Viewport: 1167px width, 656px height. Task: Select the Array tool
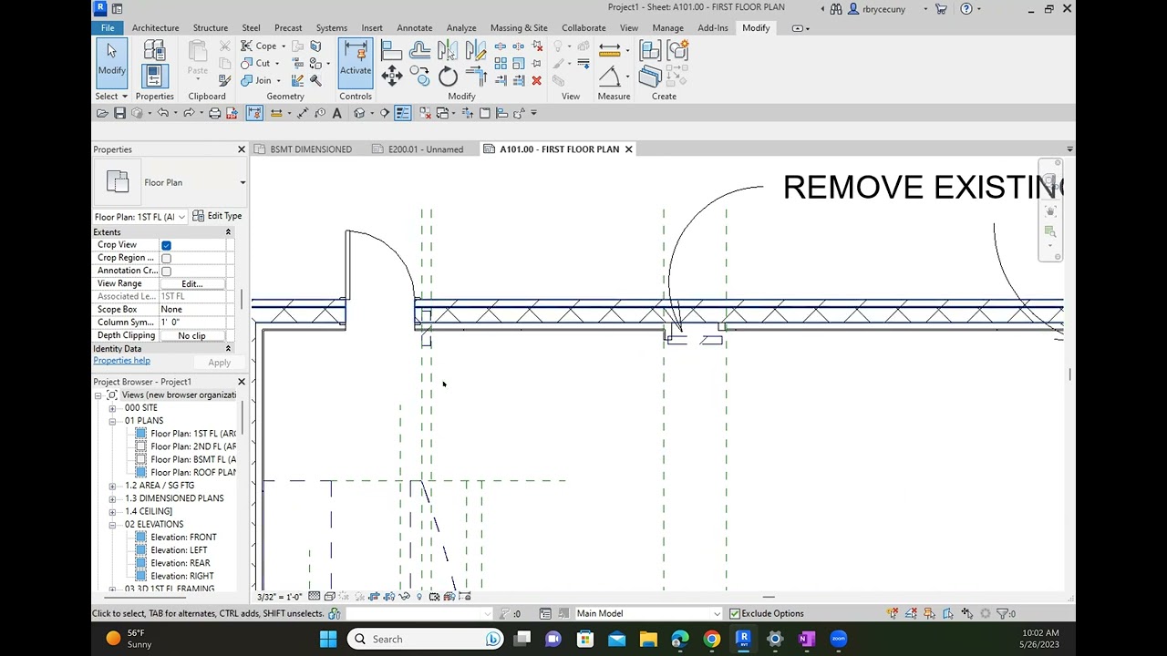pyautogui.click(x=501, y=63)
